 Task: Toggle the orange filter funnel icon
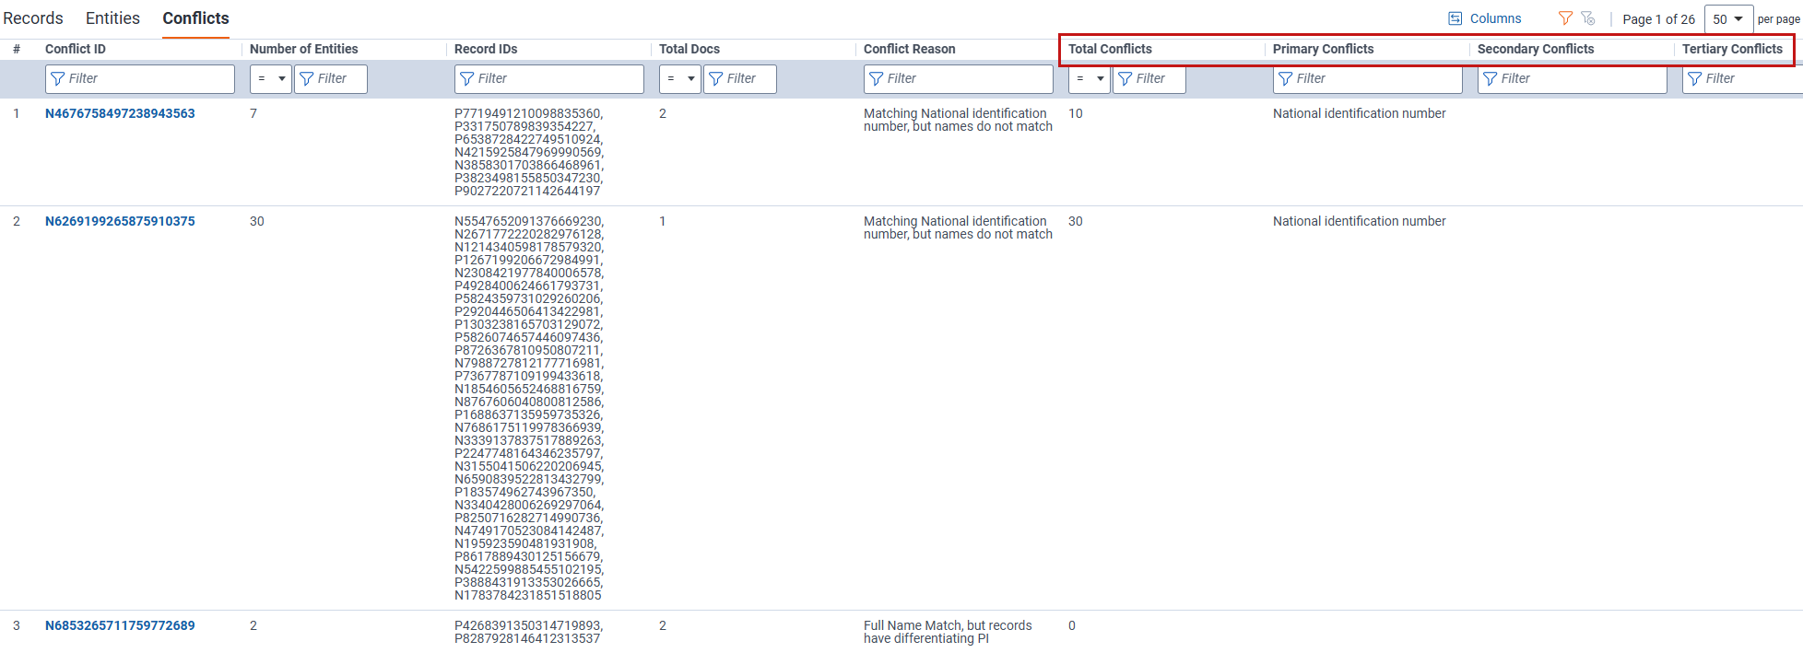click(x=1565, y=18)
